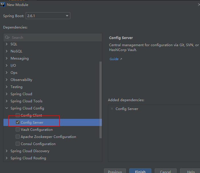The width and height of the screenshot is (200, 173).
Task: Click the Help button
Action: click(x=191, y=171)
